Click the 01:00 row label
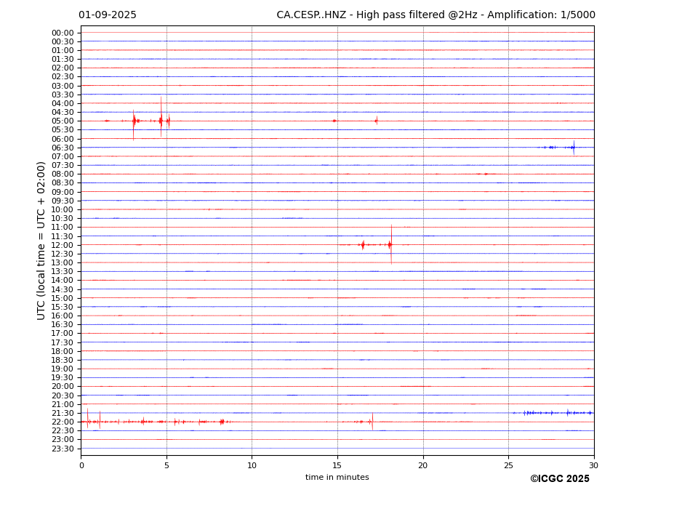Screen dimensions: 674x506 [63, 51]
